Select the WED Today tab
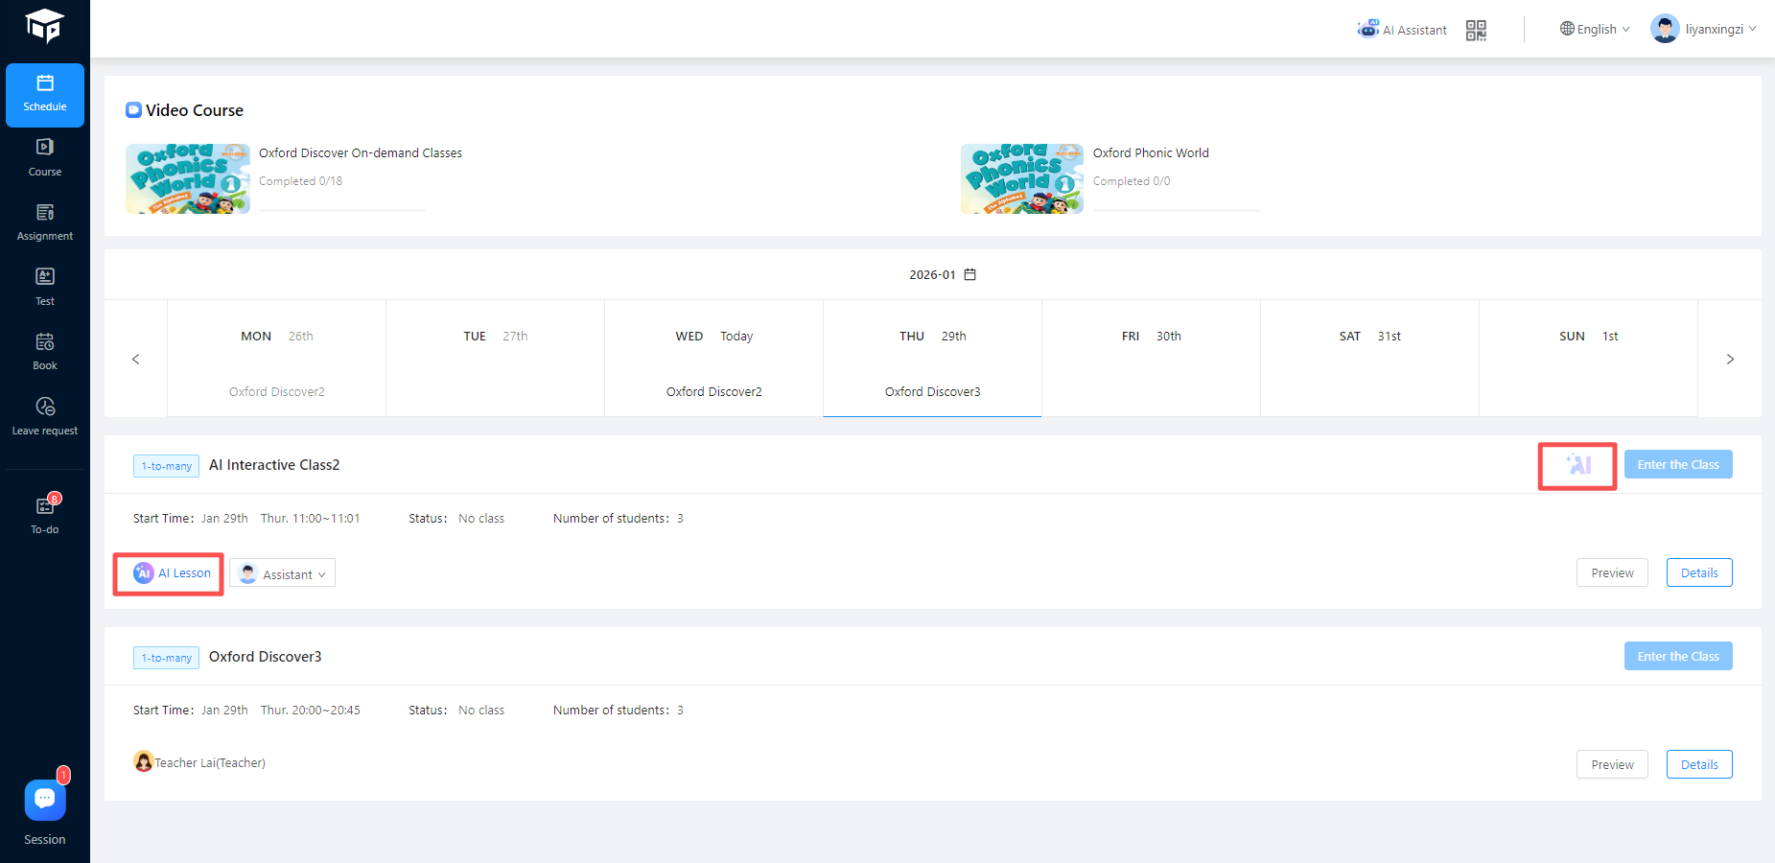The image size is (1775, 863). click(713, 359)
